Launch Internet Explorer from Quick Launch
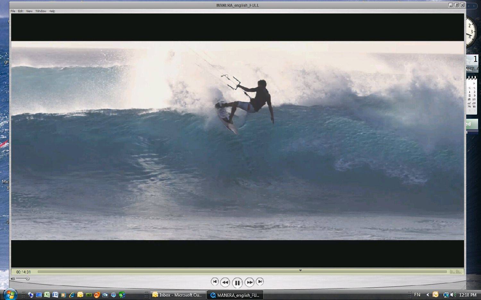The width and height of the screenshot is (481, 300). [x=72, y=295]
